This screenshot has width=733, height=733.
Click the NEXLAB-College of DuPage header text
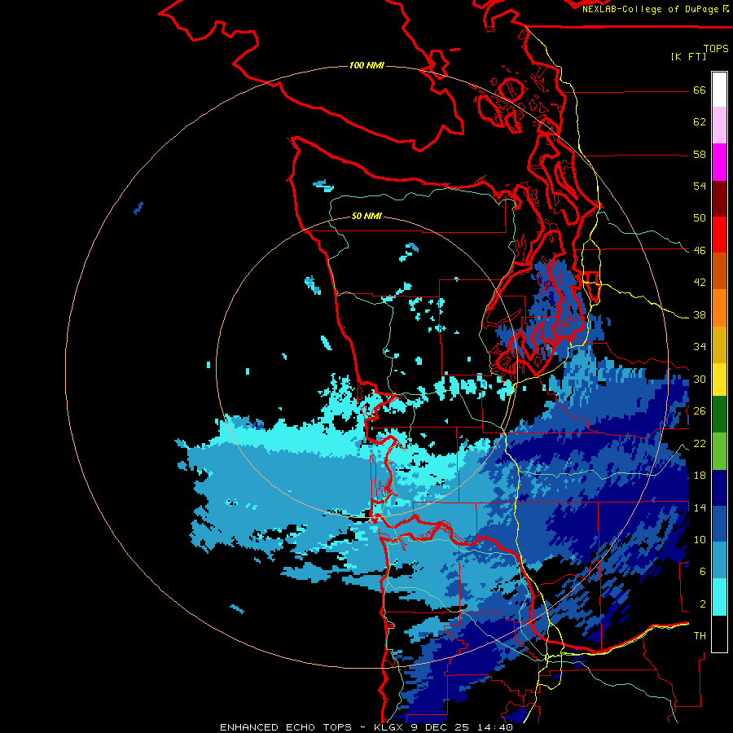[652, 9]
